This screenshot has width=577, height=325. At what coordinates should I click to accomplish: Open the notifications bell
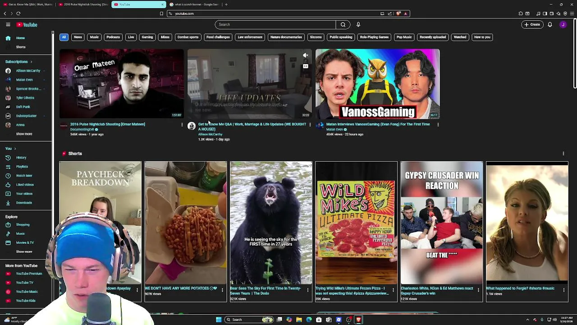point(550,24)
